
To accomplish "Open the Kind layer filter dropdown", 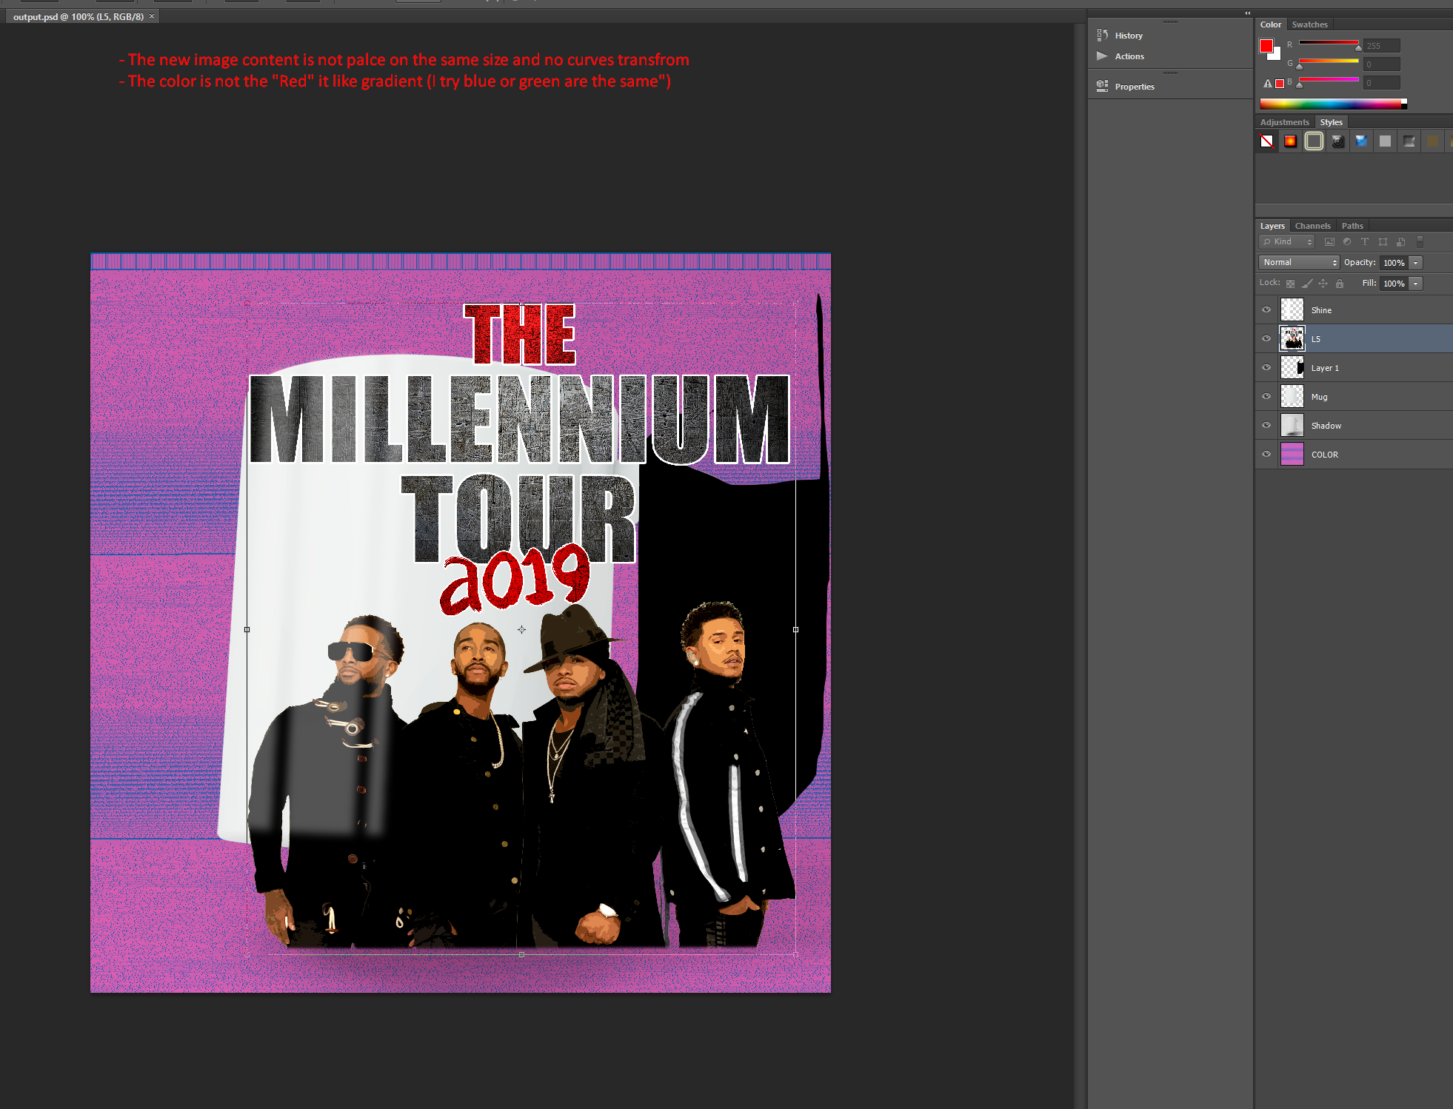I will point(1287,242).
